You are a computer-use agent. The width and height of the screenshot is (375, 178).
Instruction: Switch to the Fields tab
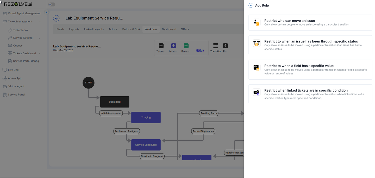pos(60,29)
